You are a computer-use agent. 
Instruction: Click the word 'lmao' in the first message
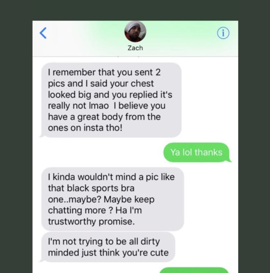pyautogui.click(x=99, y=106)
